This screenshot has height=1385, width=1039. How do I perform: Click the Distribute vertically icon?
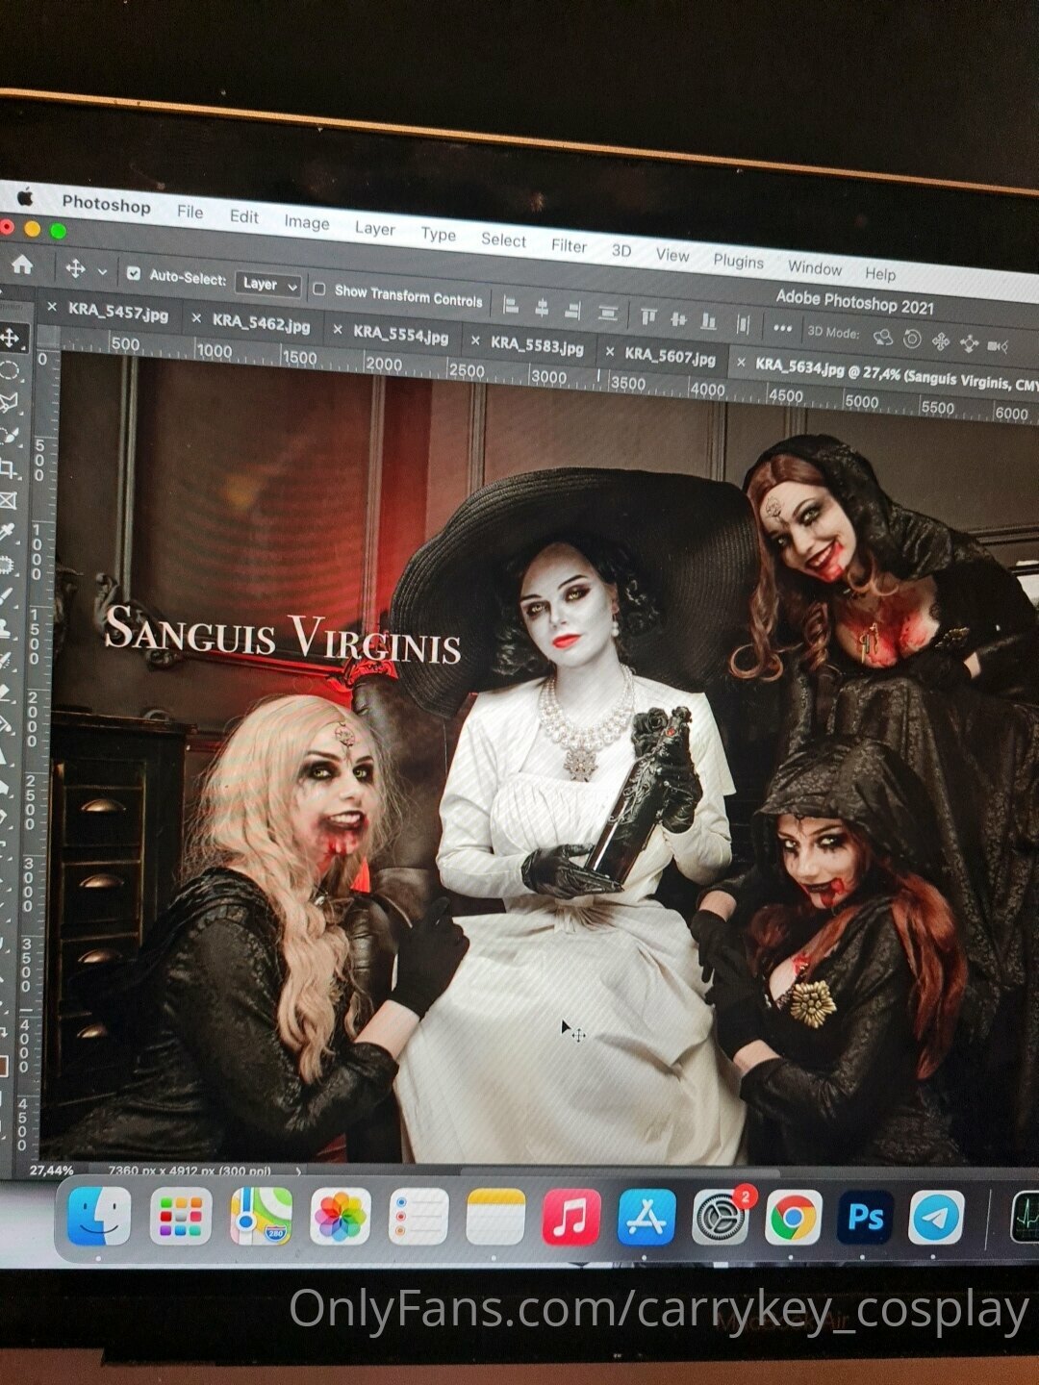tap(607, 313)
